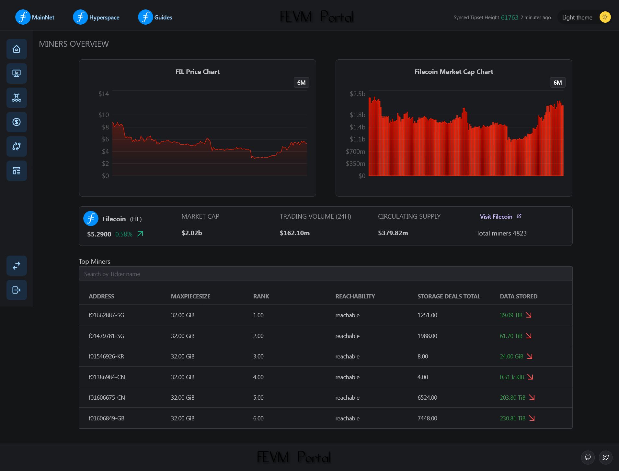The height and width of the screenshot is (471, 619).
Task: Switch to MainNet network
Action: coord(43,18)
